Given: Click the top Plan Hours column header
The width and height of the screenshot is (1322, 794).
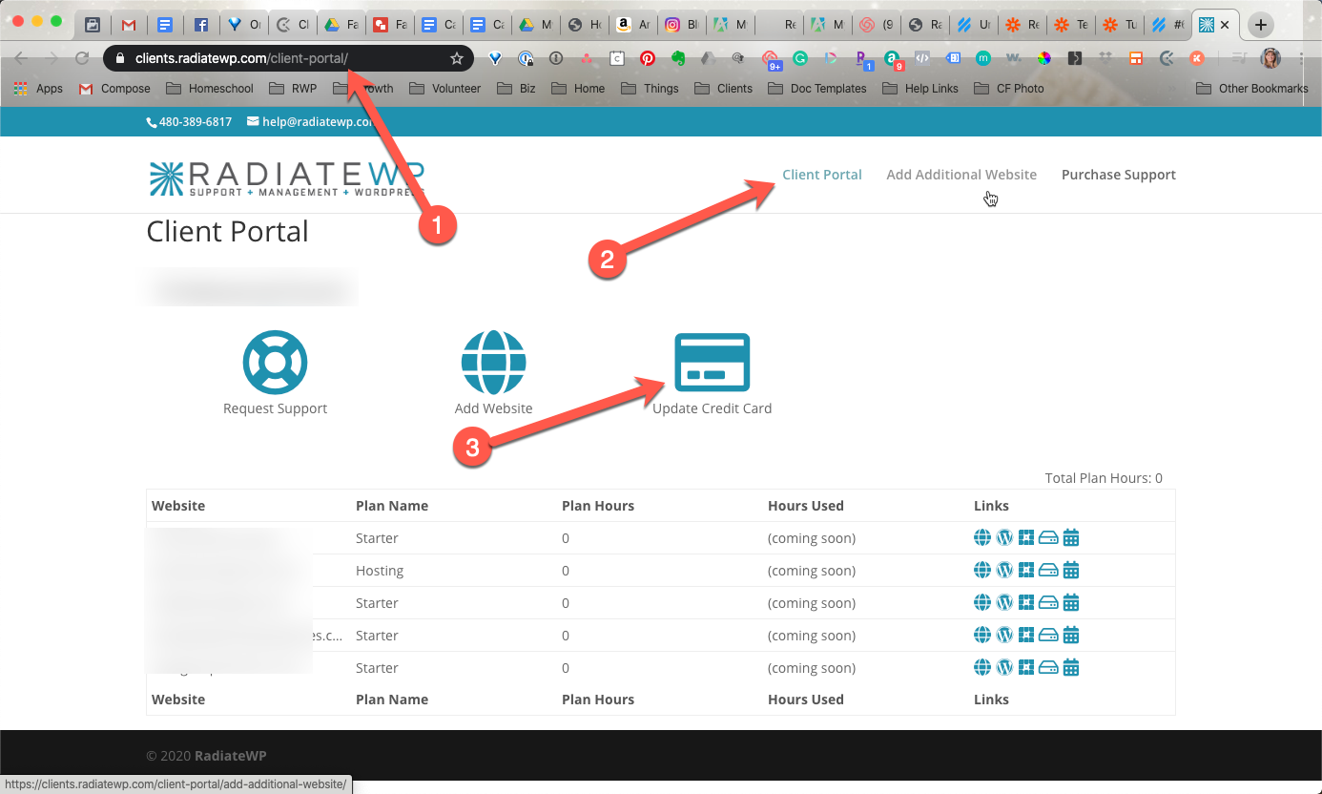Looking at the screenshot, I should (x=598, y=506).
